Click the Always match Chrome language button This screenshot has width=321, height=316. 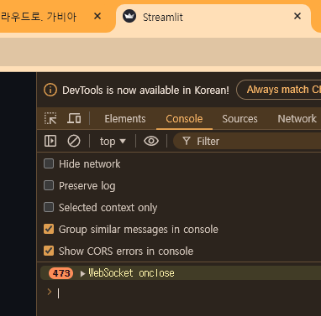click(279, 90)
